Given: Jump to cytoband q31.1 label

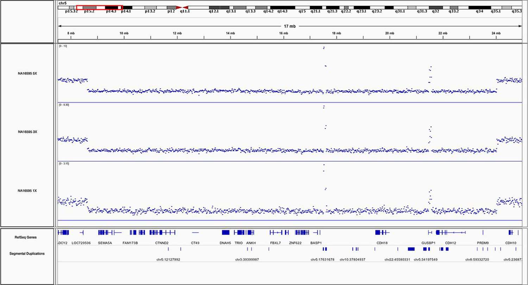Looking at the screenshot, I should pyautogui.click(x=400, y=12).
